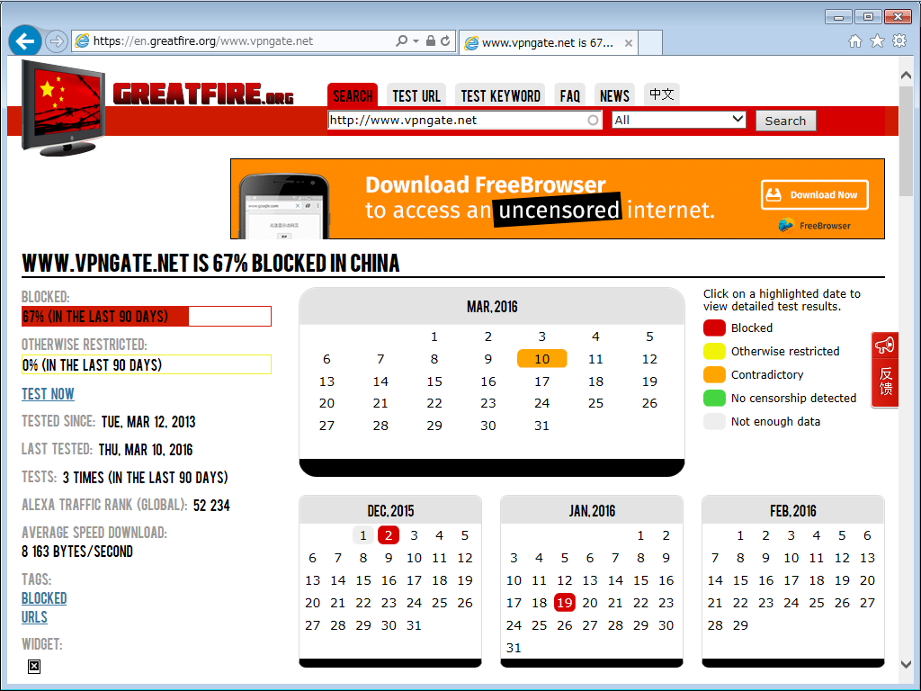Open gray December 1 date
The image size is (921, 691).
(x=363, y=535)
